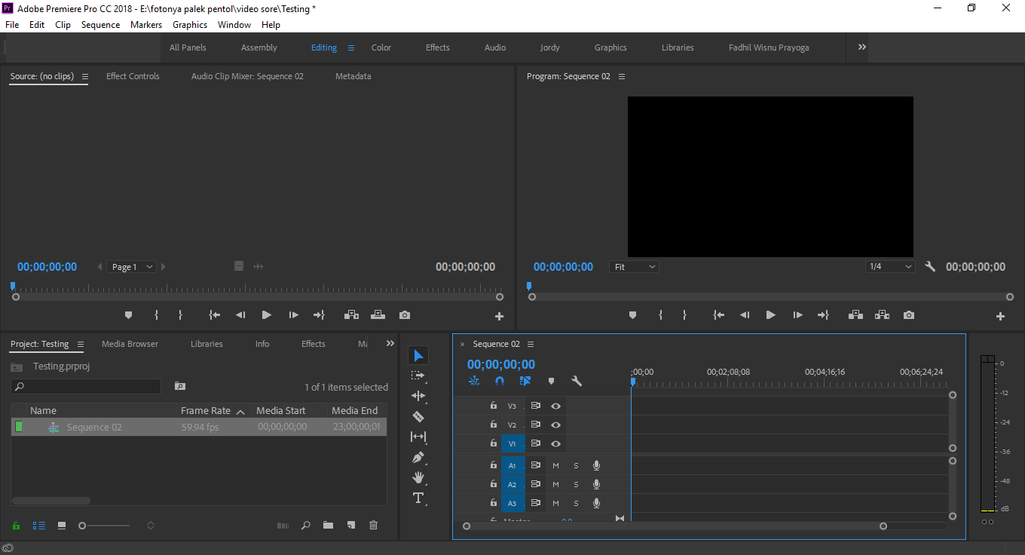Screen dimensions: 1025x555
Task: Add a marker in the timeline header
Action: pyautogui.click(x=551, y=382)
